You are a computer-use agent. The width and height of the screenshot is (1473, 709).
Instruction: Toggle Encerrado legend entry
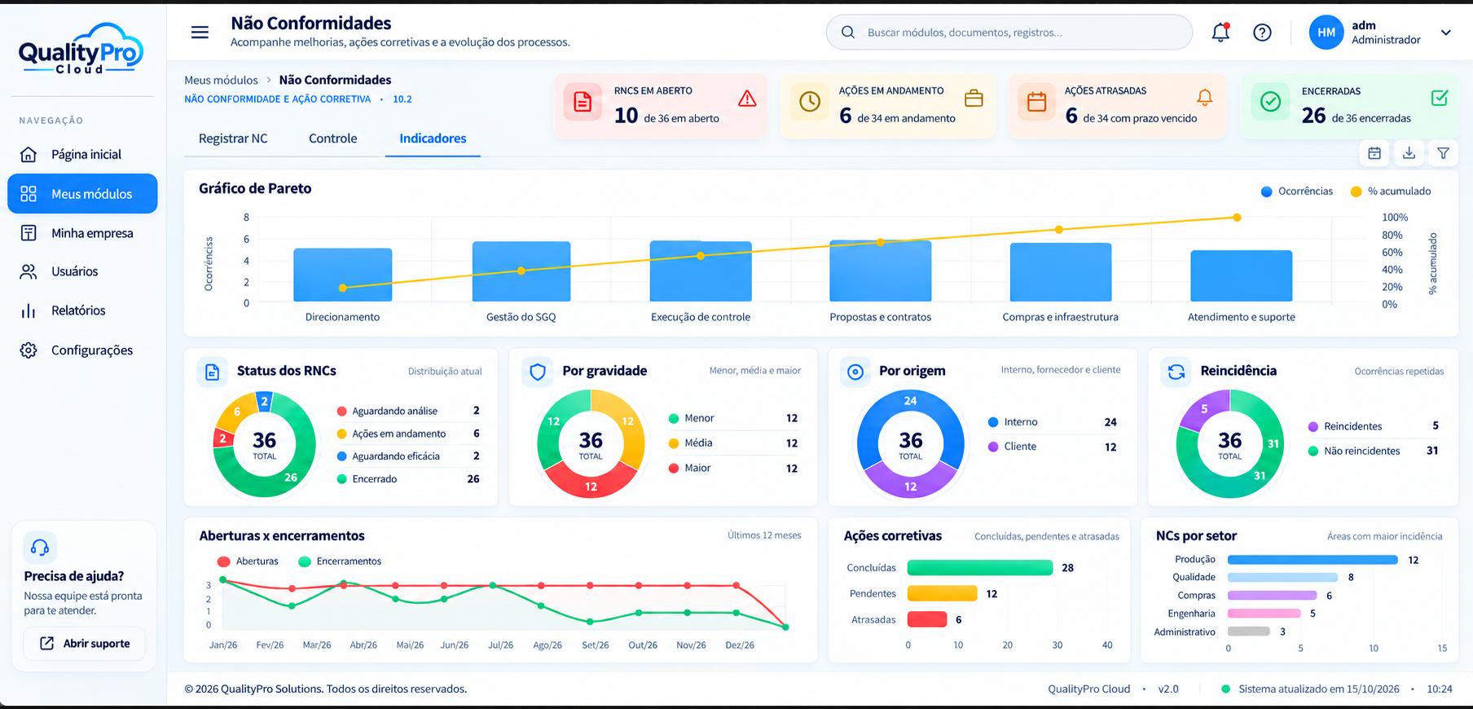pos(408,479)
